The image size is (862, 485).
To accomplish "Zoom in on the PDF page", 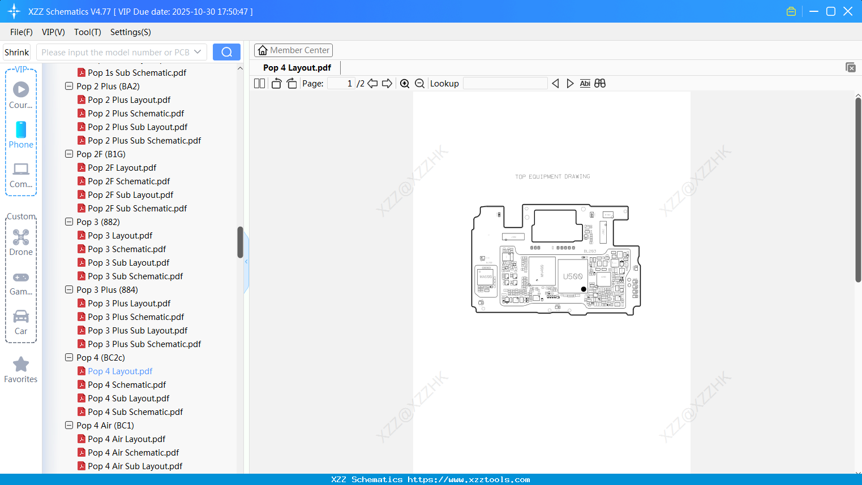I will click(x=405, y=83).
